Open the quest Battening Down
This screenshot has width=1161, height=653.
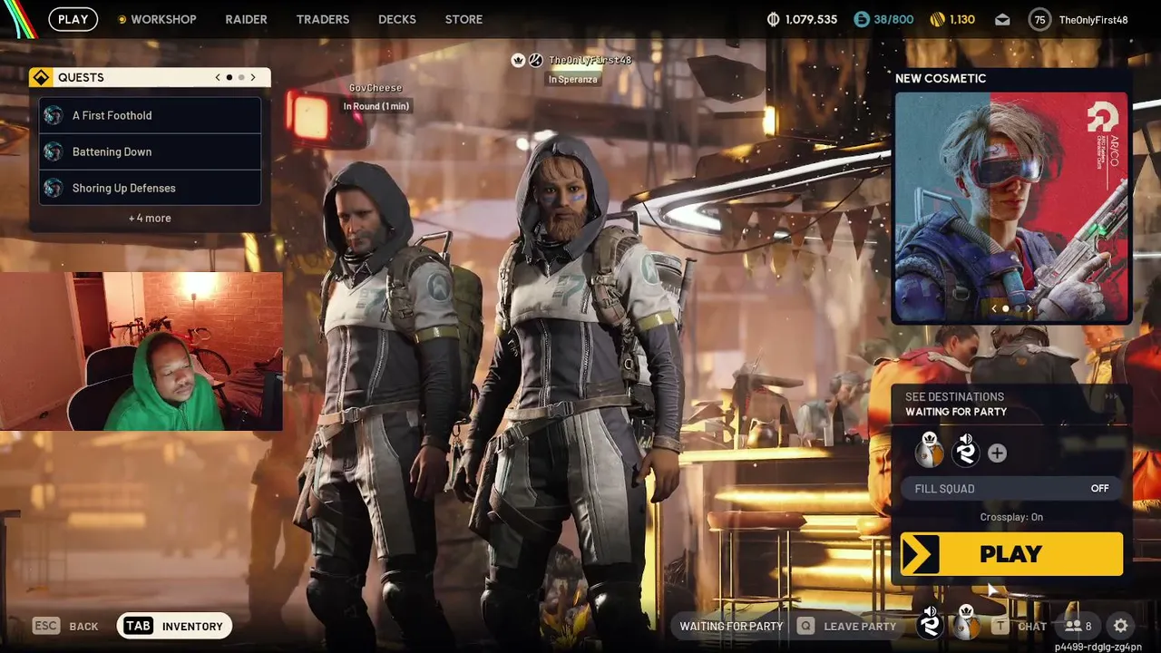click(x=151, y=151)
